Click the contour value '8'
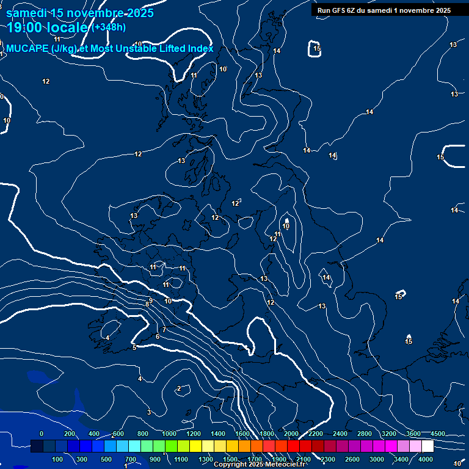 (x=147, y=304)
